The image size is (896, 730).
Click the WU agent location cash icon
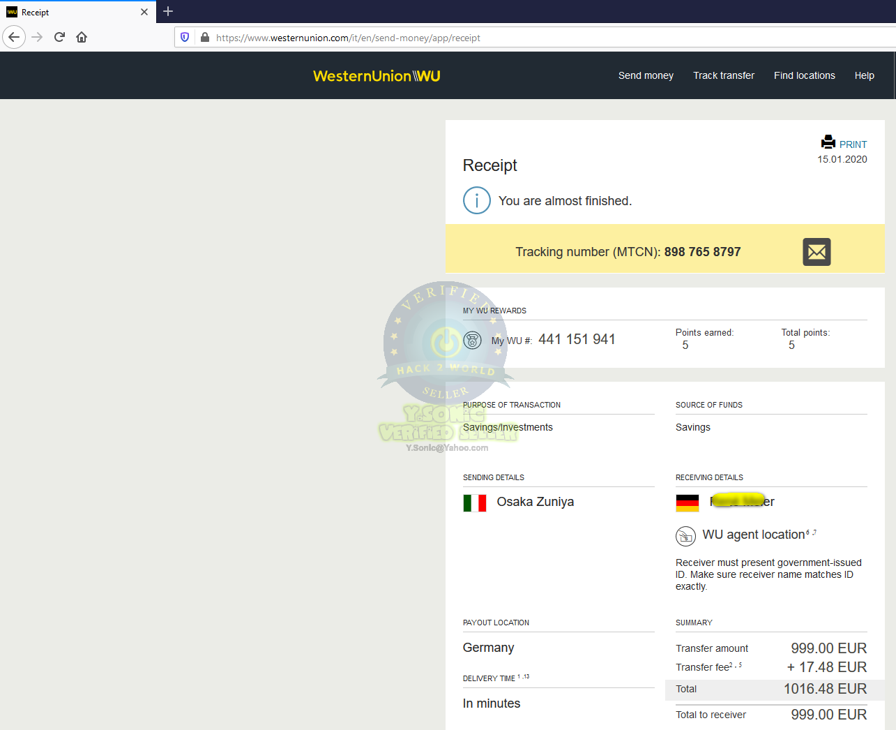pyautogui.click(x=685, y=536)
